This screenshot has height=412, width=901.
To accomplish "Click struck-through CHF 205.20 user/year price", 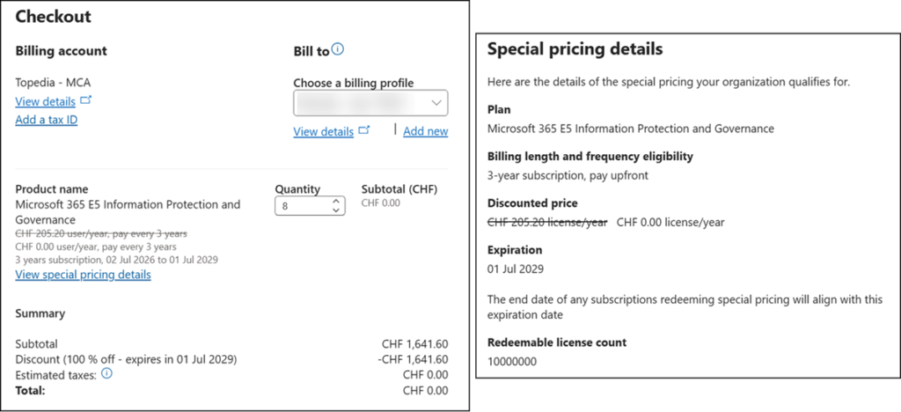I will 101,234.
